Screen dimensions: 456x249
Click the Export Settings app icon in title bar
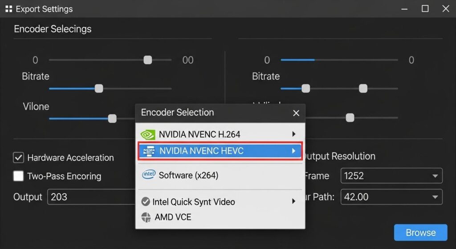click(8, 9)
